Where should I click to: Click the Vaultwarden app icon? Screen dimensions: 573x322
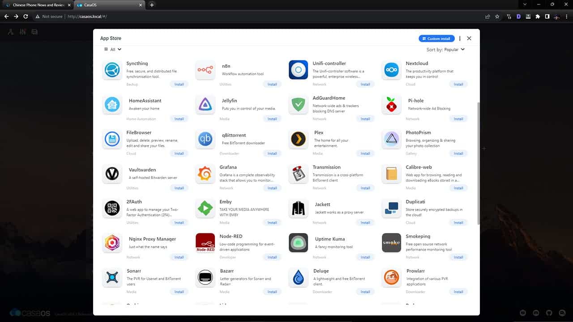click(112, 174)
